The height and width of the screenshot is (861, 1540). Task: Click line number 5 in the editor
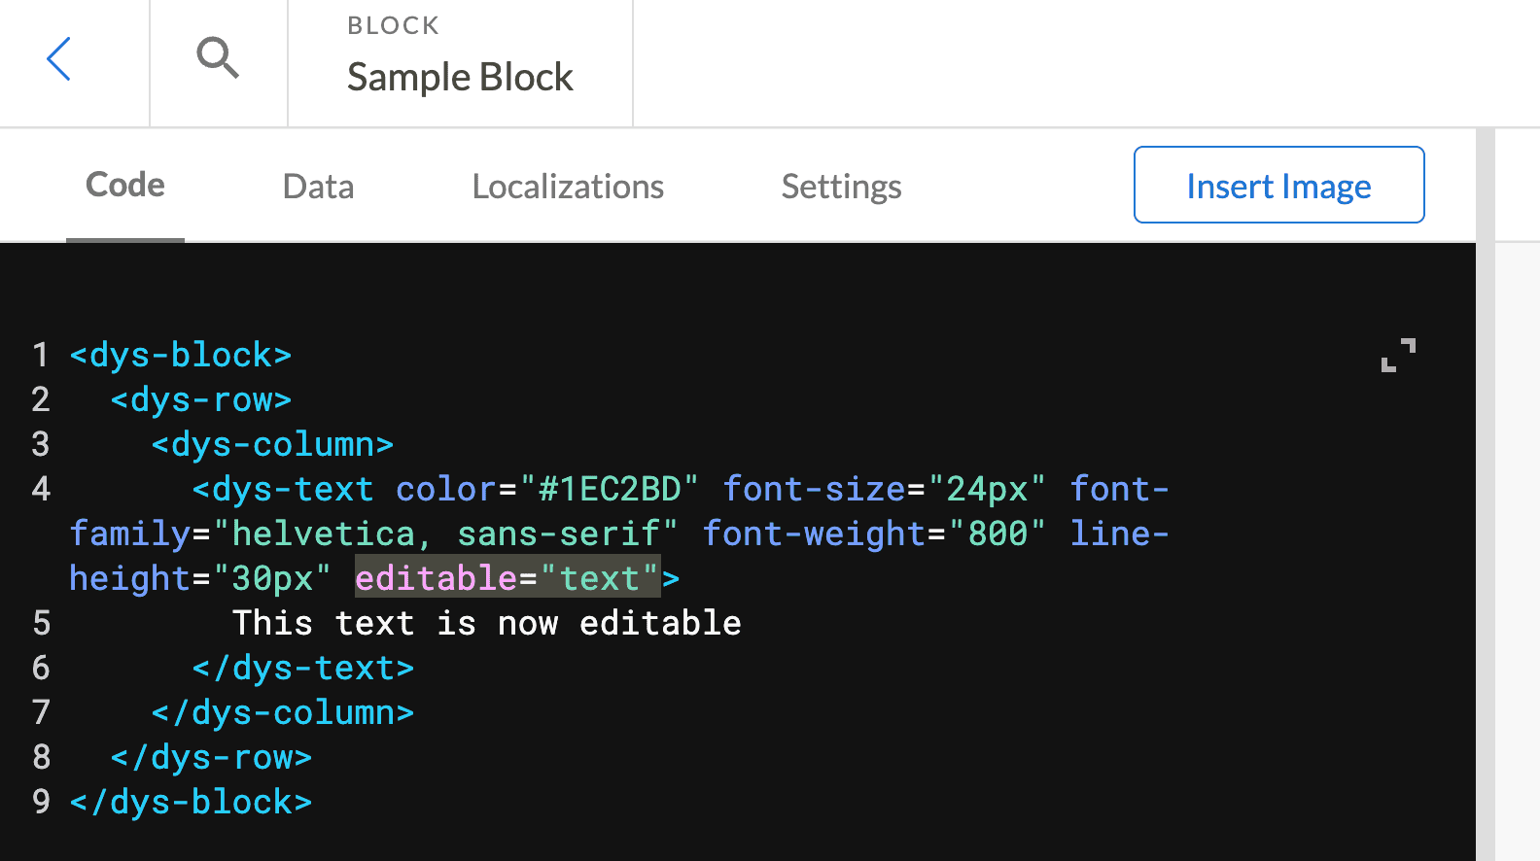click(x=41, y=623)
